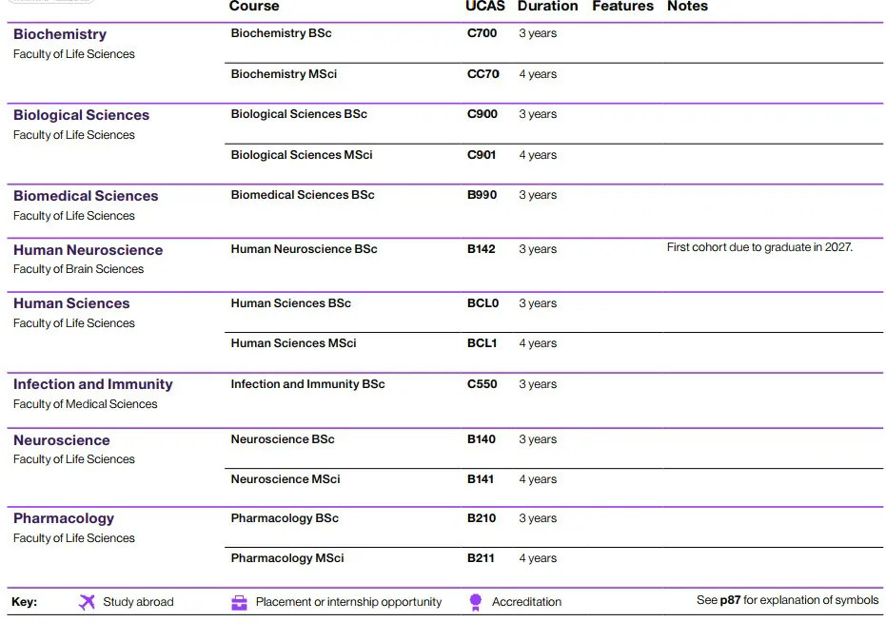Select the Human Neuroscience heading
This screenshot has width=886, height=641.
89,250
